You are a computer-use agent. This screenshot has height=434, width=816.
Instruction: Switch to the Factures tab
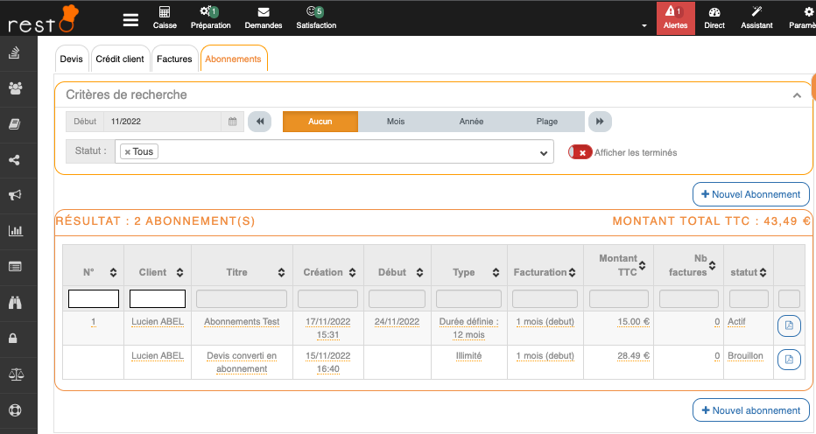174,59
